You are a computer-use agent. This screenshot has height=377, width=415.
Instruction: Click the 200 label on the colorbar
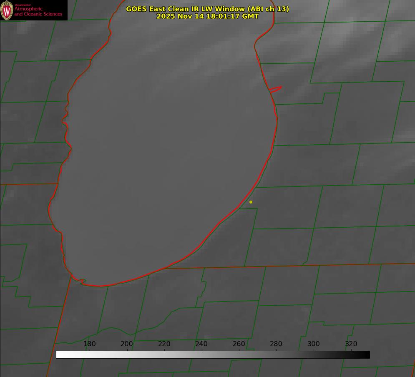(x=127, y=344)
